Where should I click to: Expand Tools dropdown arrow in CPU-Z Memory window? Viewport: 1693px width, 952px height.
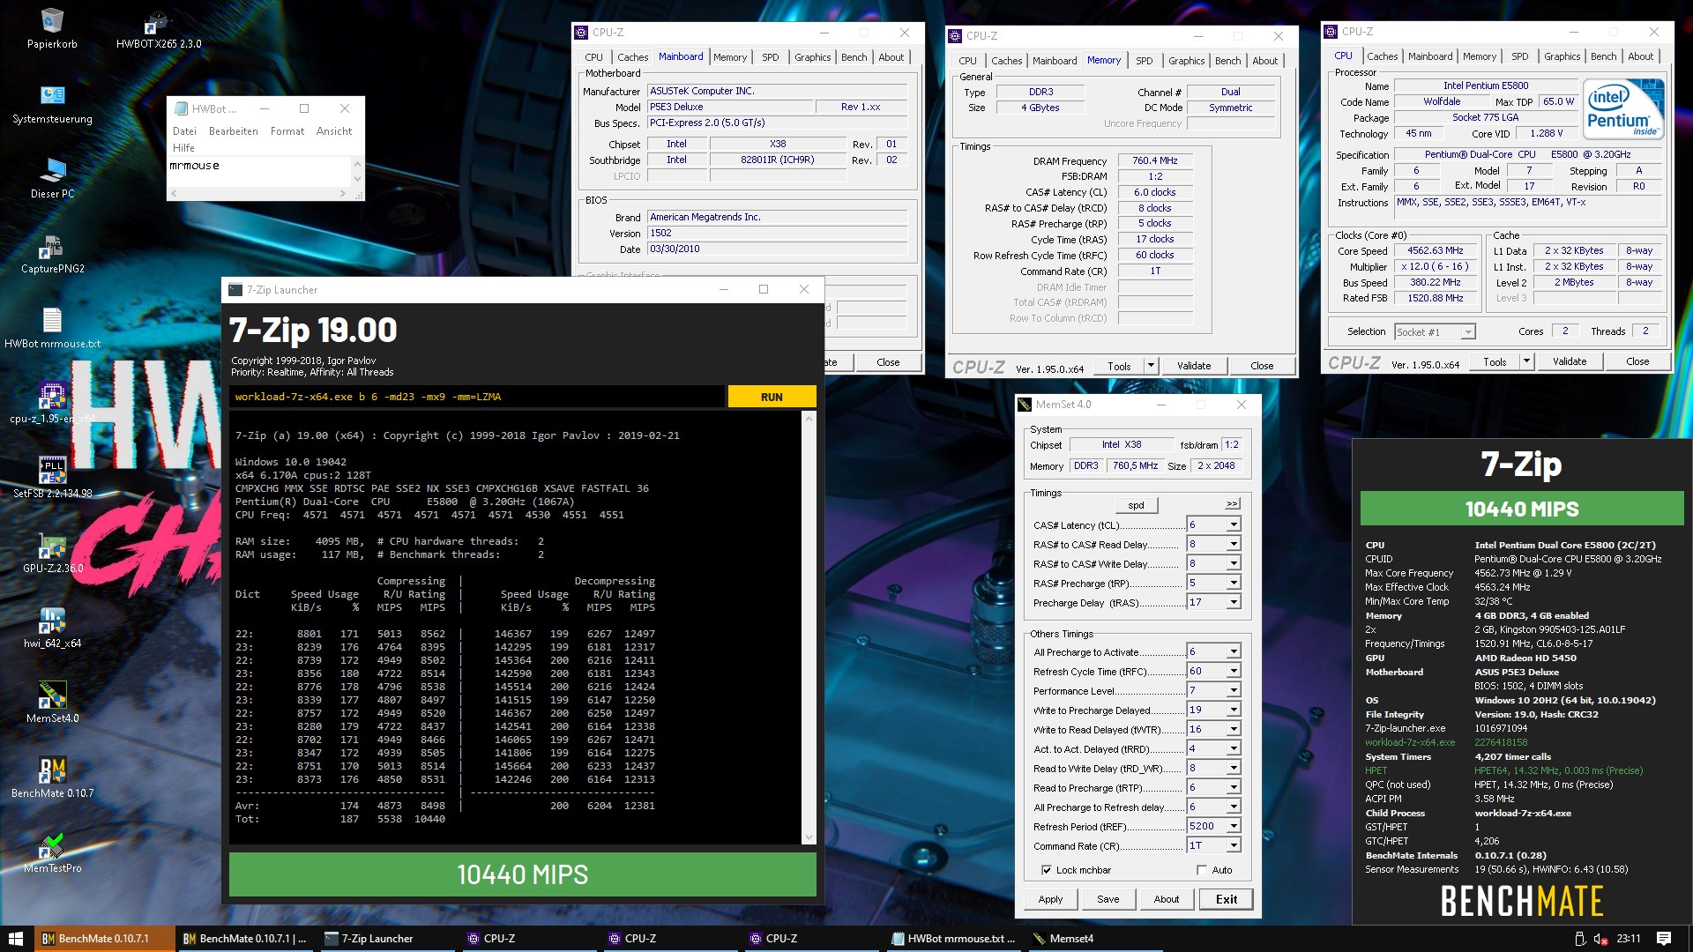tap(1151, 366)
